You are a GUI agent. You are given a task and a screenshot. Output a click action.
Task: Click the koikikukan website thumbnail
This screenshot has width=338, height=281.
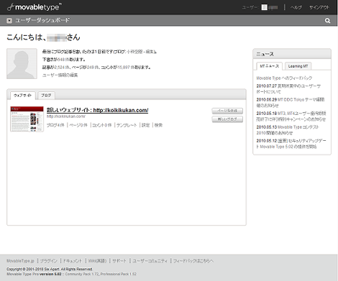pos(27,119)
